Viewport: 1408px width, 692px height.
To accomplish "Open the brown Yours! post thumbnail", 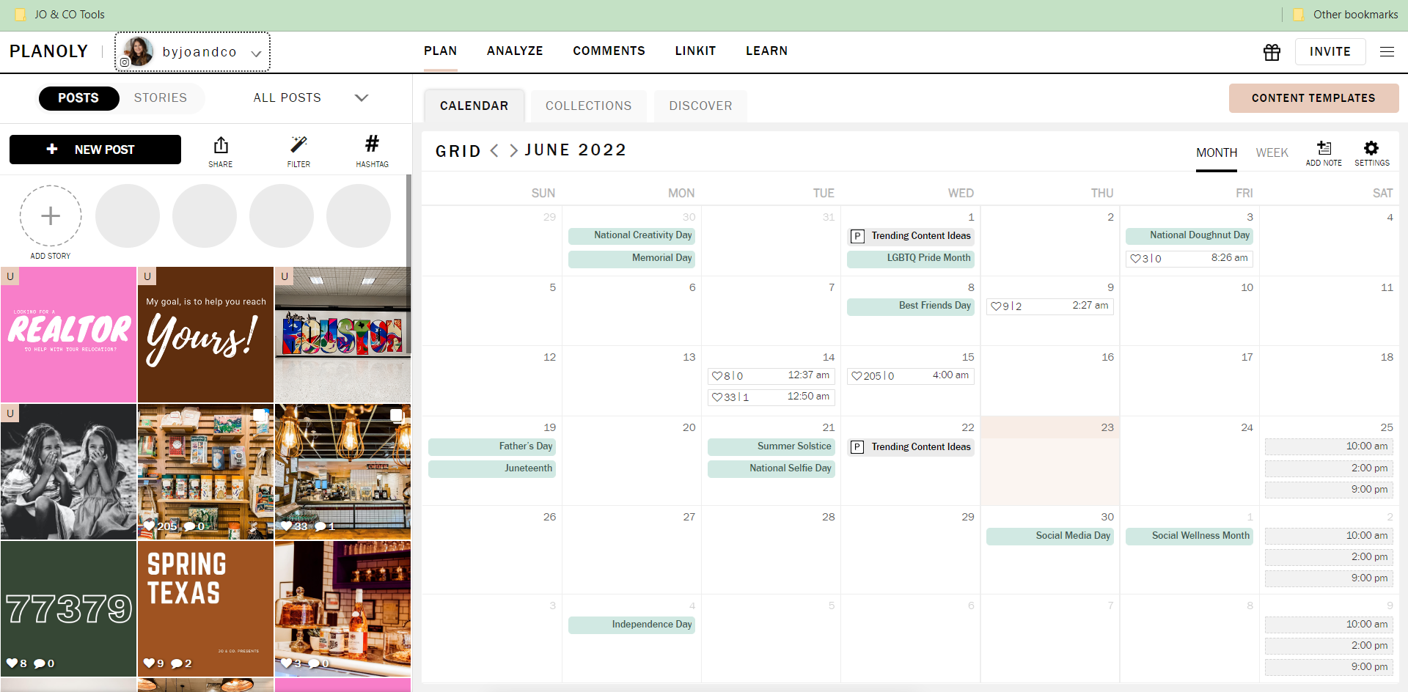I will (x=205, y=334).
